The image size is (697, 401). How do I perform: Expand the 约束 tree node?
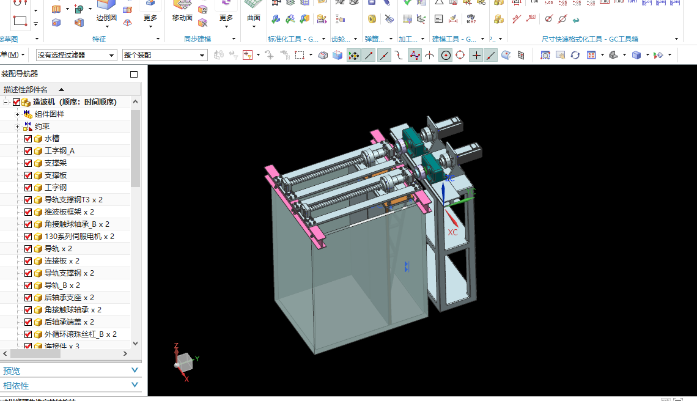(x=17, y=127)
